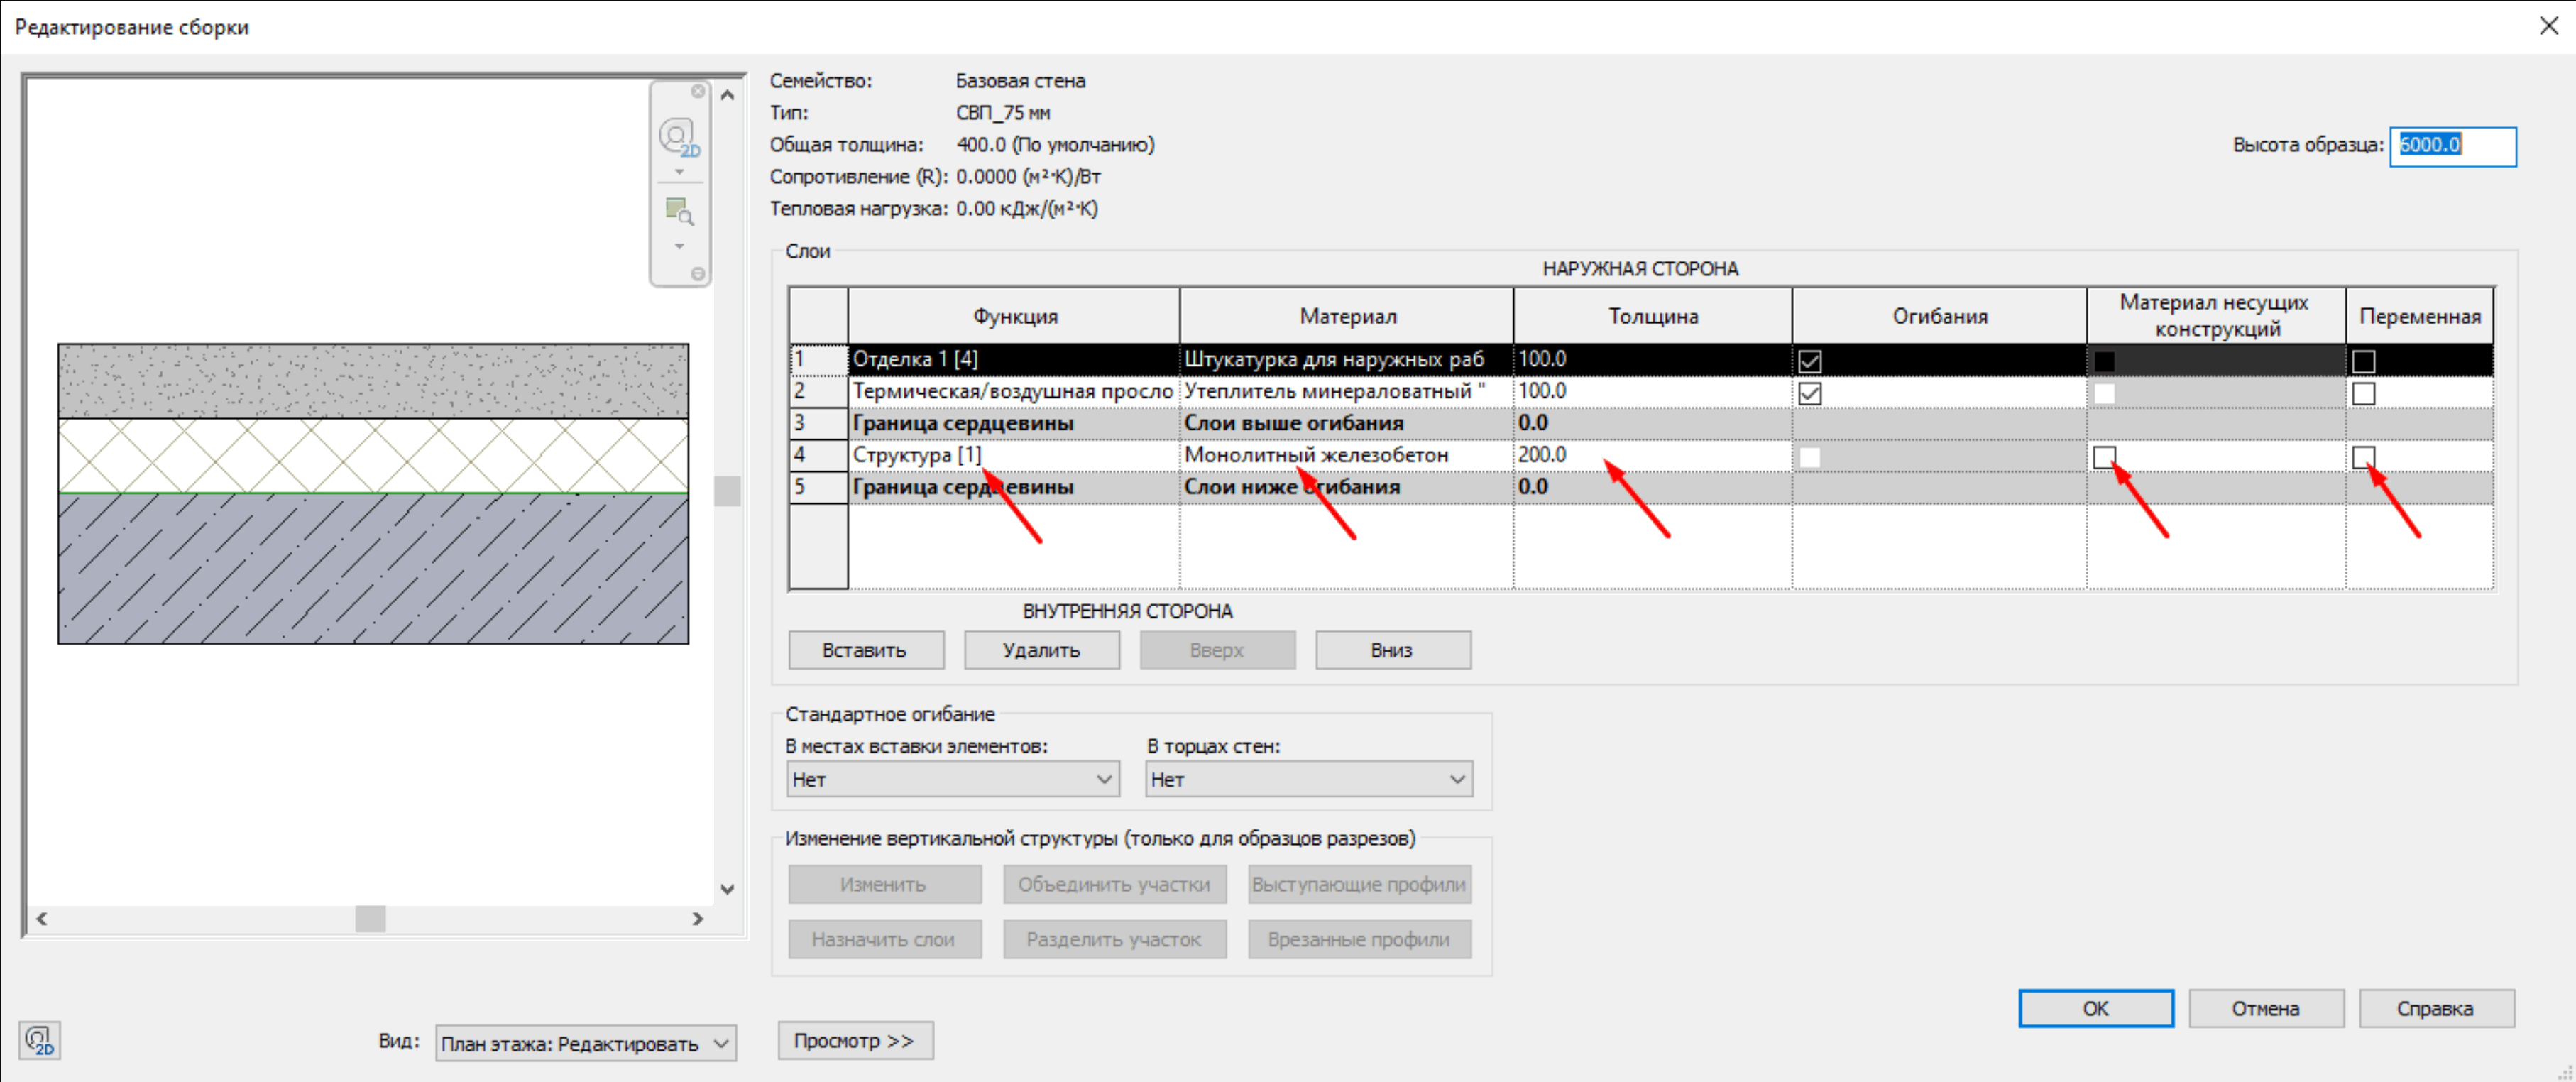Image resolution: width=2576 pixels, height=1082 pixels.
Task: Open help with the Справка button
Action: click(2436, 1008)
